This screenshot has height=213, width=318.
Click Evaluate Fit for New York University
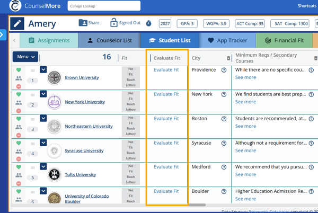(x=166, y=94)
